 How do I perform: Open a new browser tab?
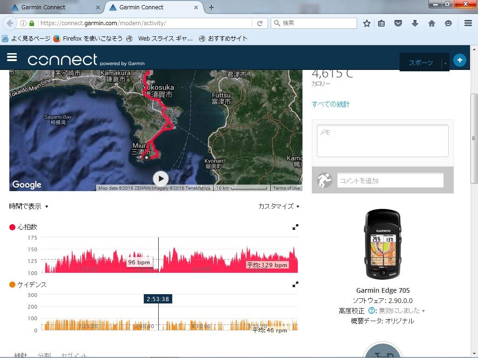pyautogui.click(x=211, y=7)
